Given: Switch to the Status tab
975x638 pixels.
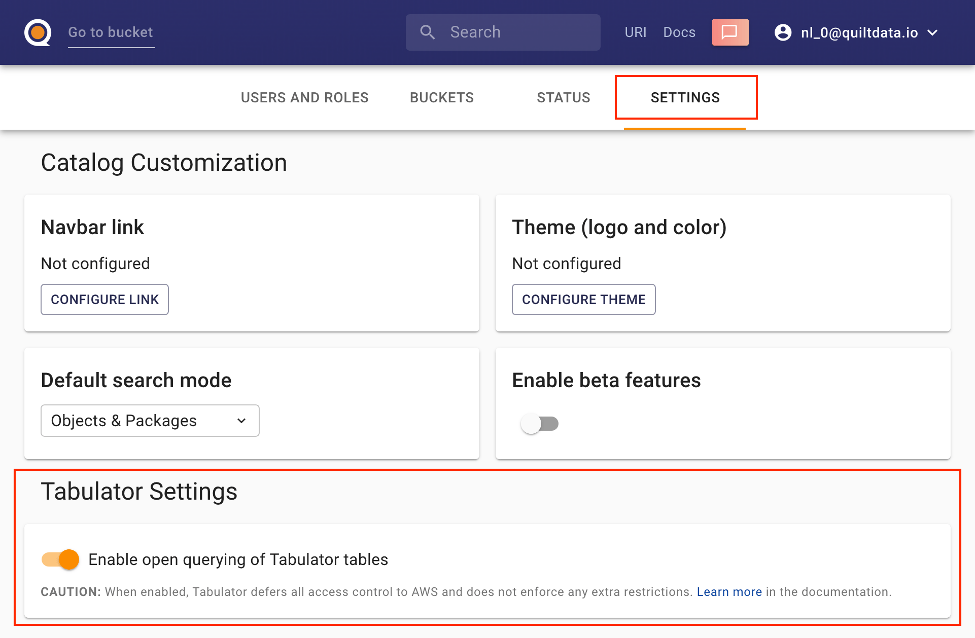Looking at the screenshot, I should [x=564, y=97].
